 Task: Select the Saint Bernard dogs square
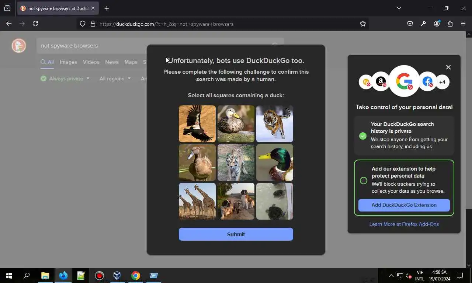click(236, 201)
